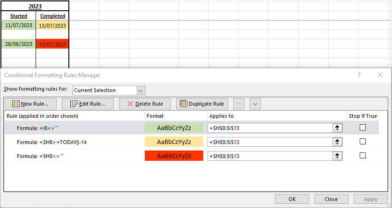
Task: Click the 'Stop If True' column header
Action: pos(363,116)
